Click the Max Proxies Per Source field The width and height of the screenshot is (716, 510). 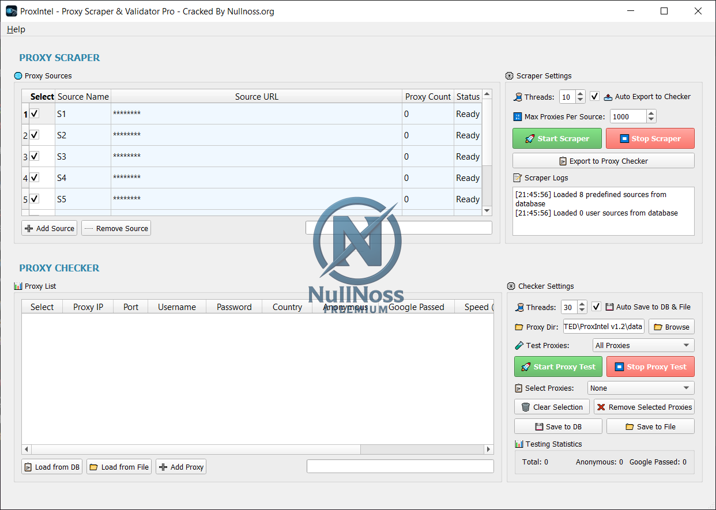coord(627,116)
